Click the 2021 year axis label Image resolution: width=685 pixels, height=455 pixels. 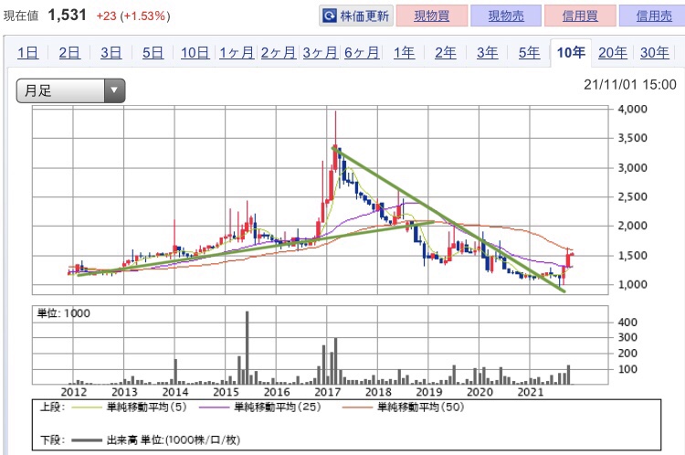531,392
